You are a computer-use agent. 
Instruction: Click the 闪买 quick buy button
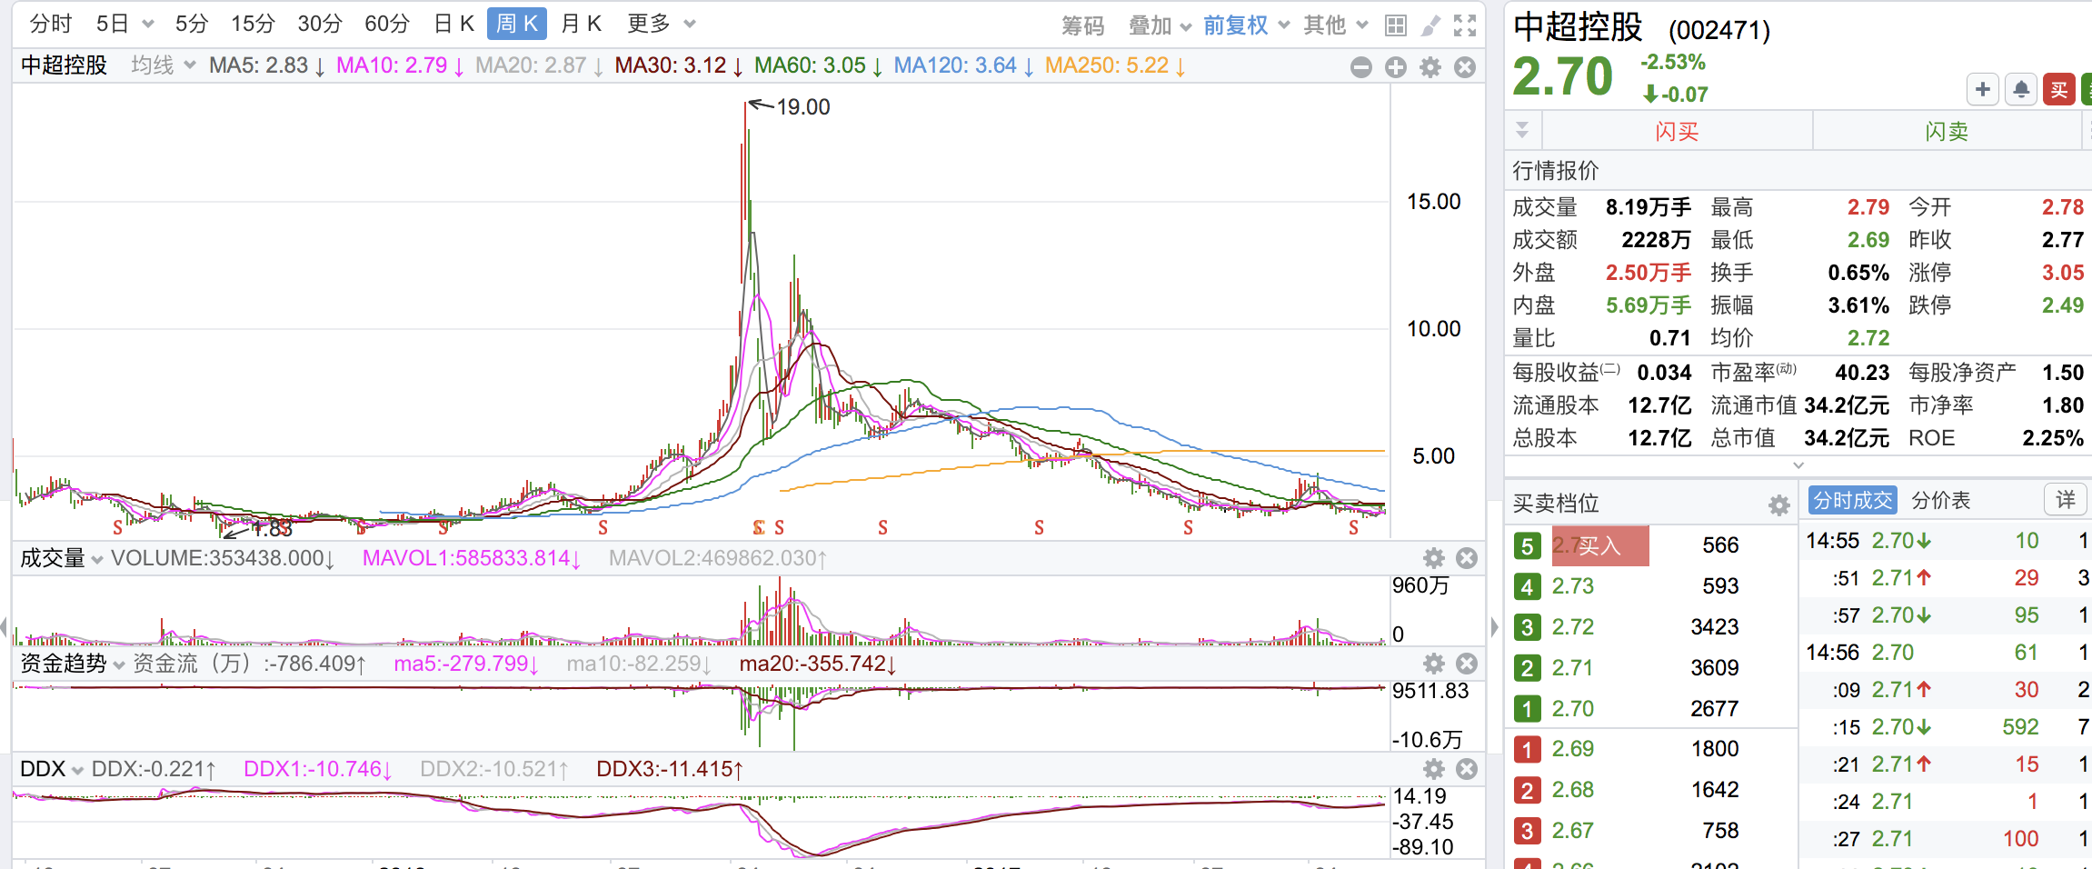click(1677, 132)
